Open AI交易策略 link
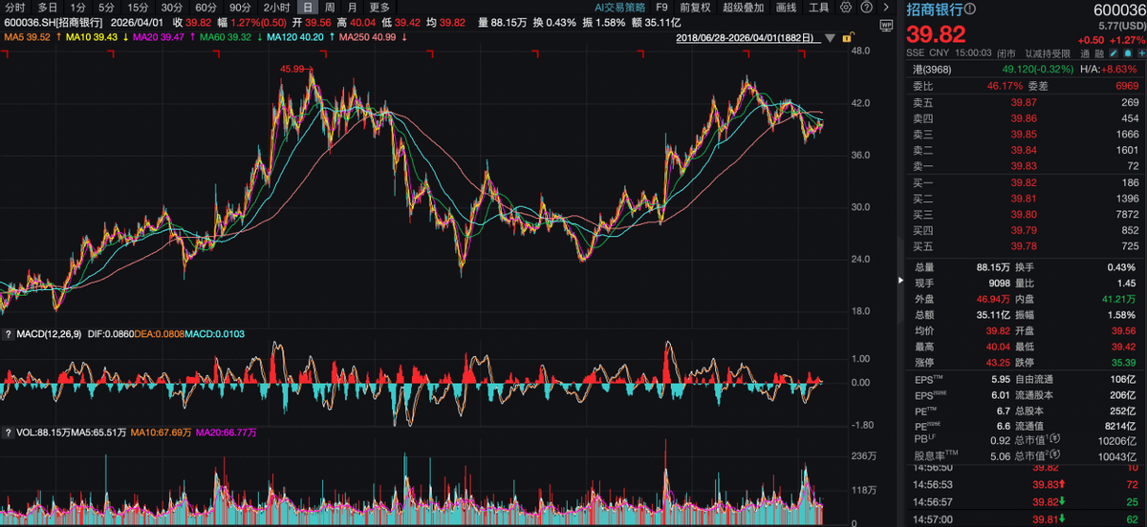 point(619,7)
